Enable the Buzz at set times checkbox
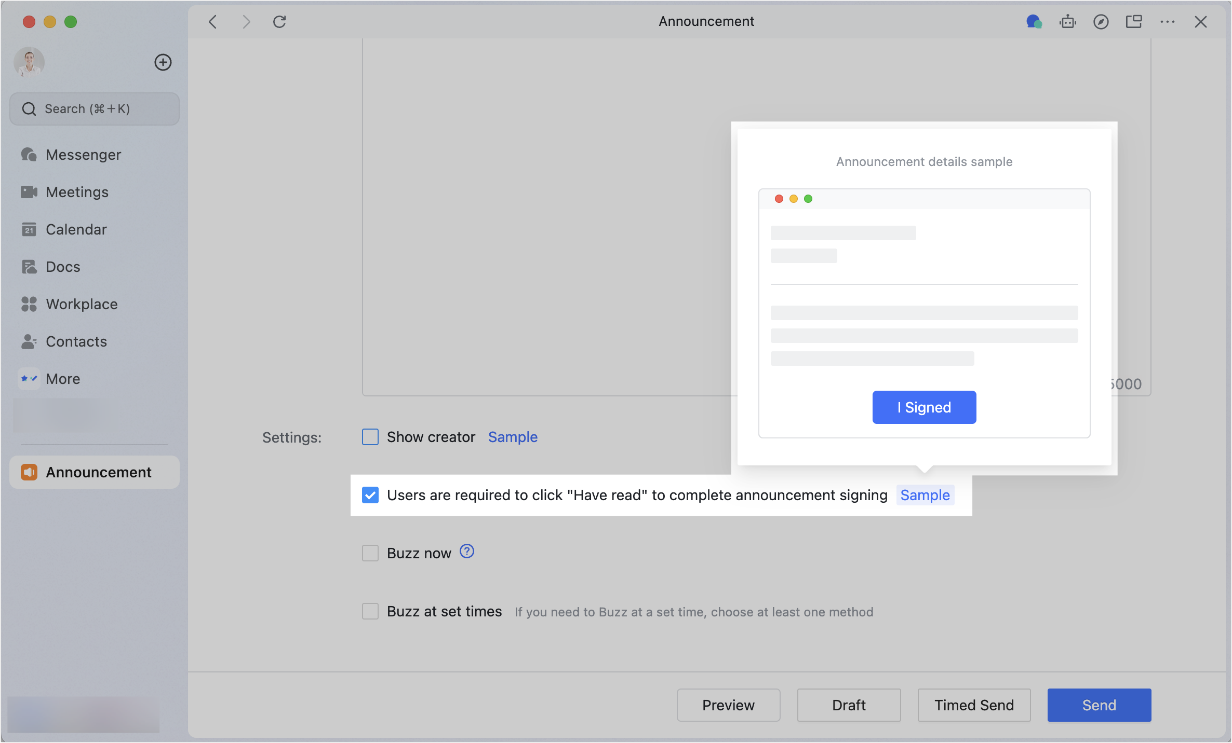The height and width of the screenshot is (743, 1232). [x=370, y=611]
